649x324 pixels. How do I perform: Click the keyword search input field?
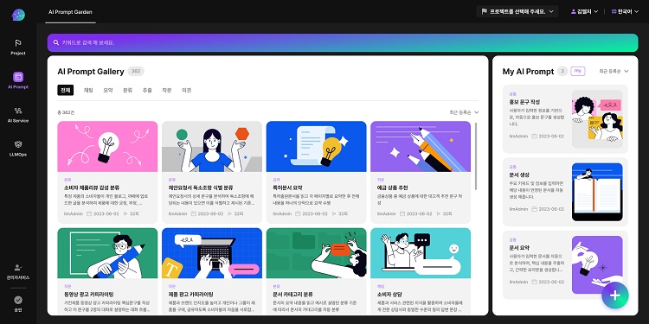pos(343,42)
